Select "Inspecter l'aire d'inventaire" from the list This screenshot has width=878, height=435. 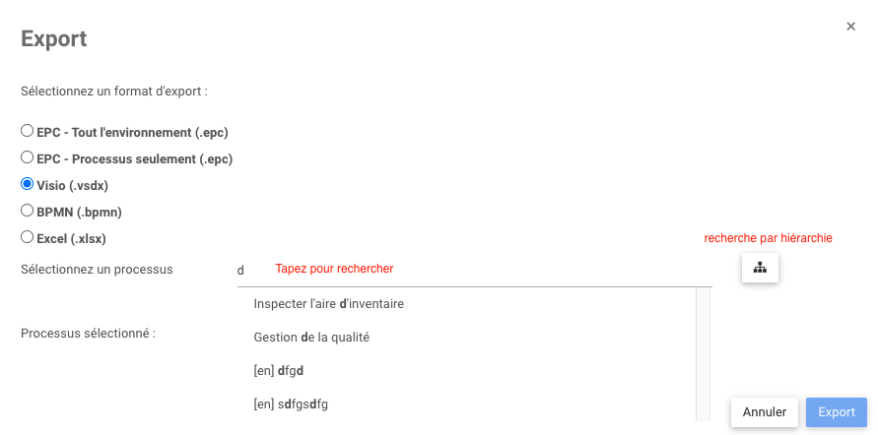point(329,304)
